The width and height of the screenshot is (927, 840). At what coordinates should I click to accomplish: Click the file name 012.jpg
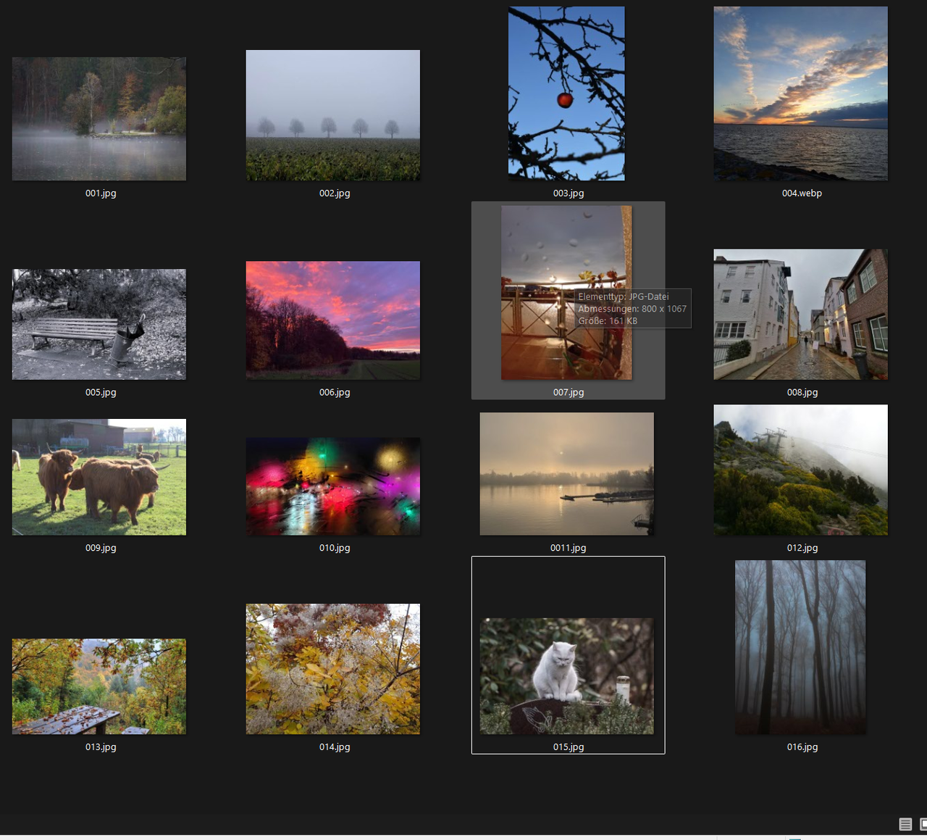(802, 548)
